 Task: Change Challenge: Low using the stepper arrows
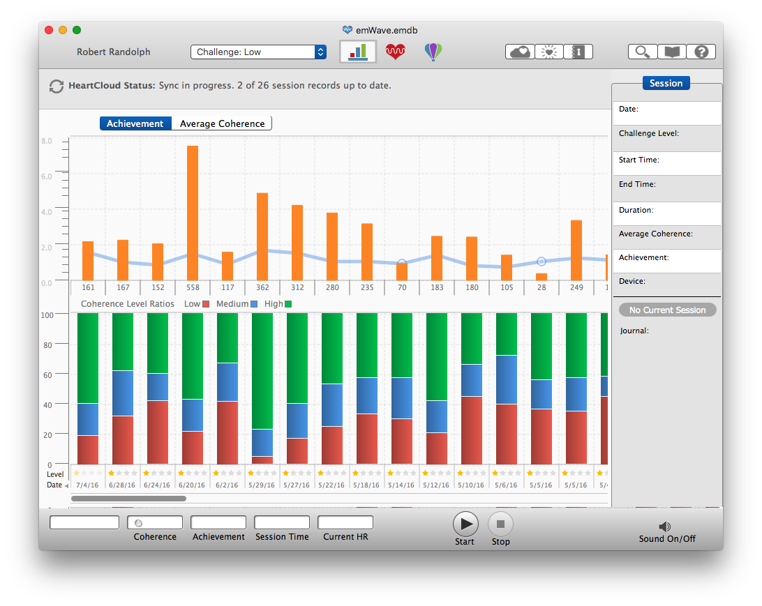(320, 52)
